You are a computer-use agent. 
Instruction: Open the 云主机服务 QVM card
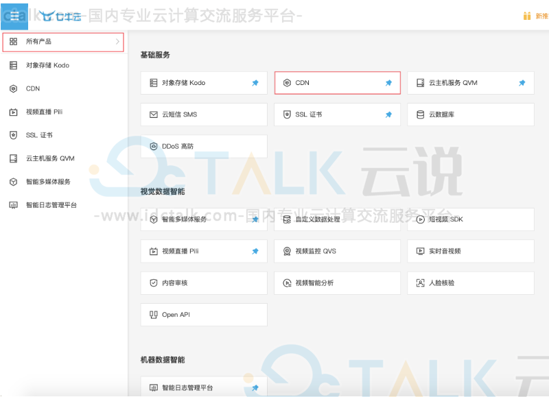471,83
